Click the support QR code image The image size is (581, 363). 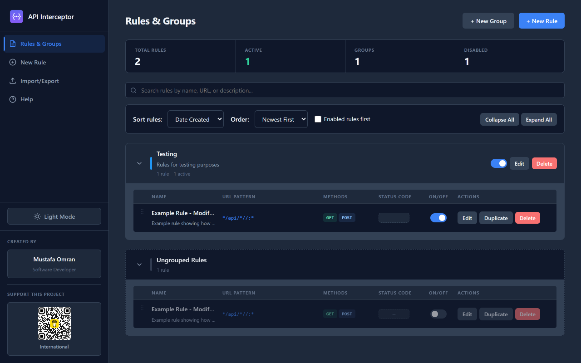click(x=54, y=324)
